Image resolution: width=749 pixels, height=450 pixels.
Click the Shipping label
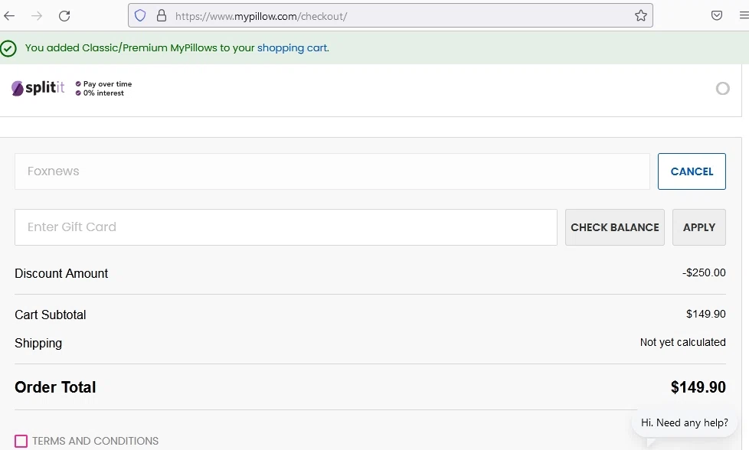coord(38,343)
